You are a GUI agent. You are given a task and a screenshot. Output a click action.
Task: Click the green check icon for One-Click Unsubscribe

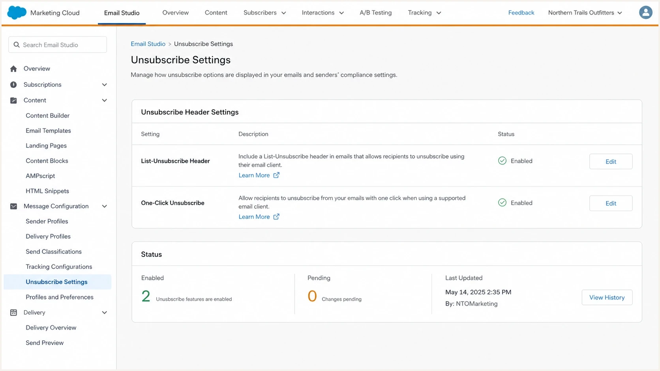point(502,202)
